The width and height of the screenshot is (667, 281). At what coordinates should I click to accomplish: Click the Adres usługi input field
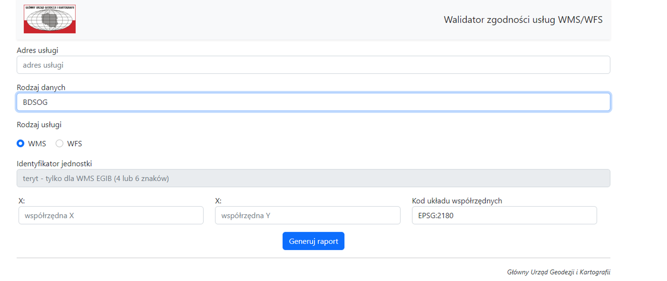point(313,65)
